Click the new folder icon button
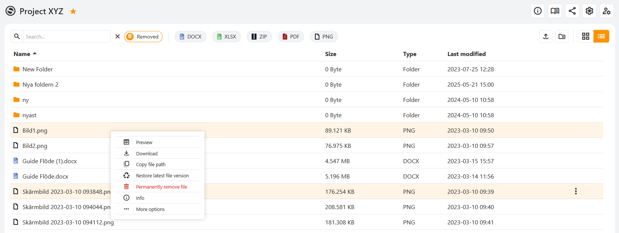Image resolution: width=619 pixels, height=233 pixels. tap(562, 36)
